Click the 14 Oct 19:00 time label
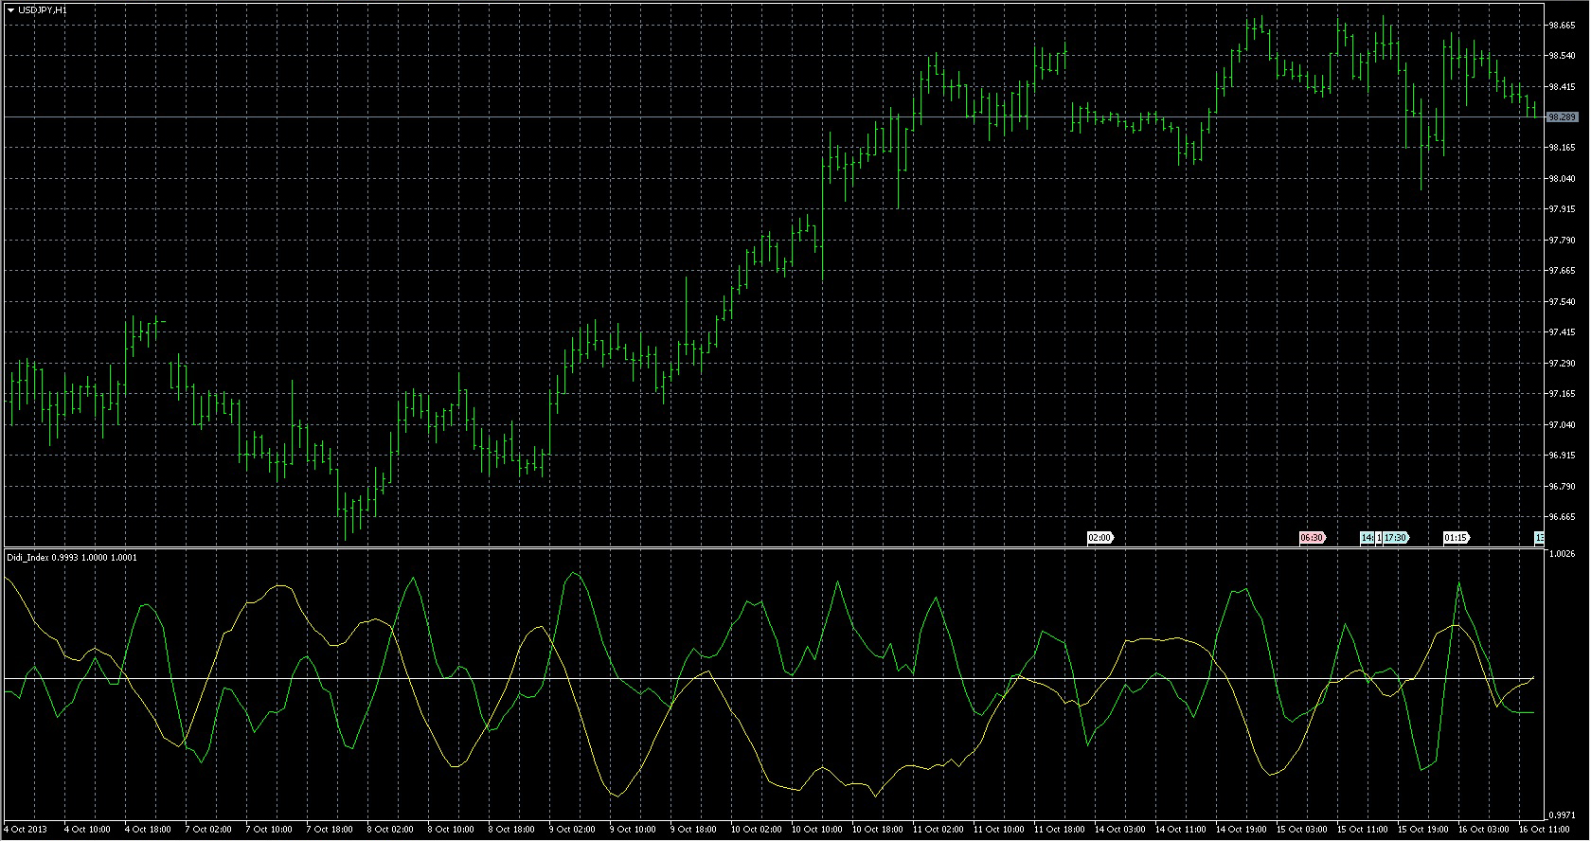 [x=1242, y=830]
